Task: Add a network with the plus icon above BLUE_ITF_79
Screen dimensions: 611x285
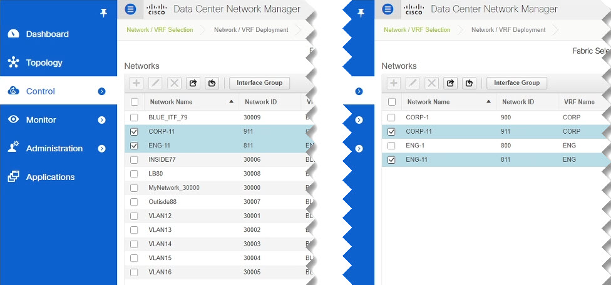Action: click(x=136, y=83)
